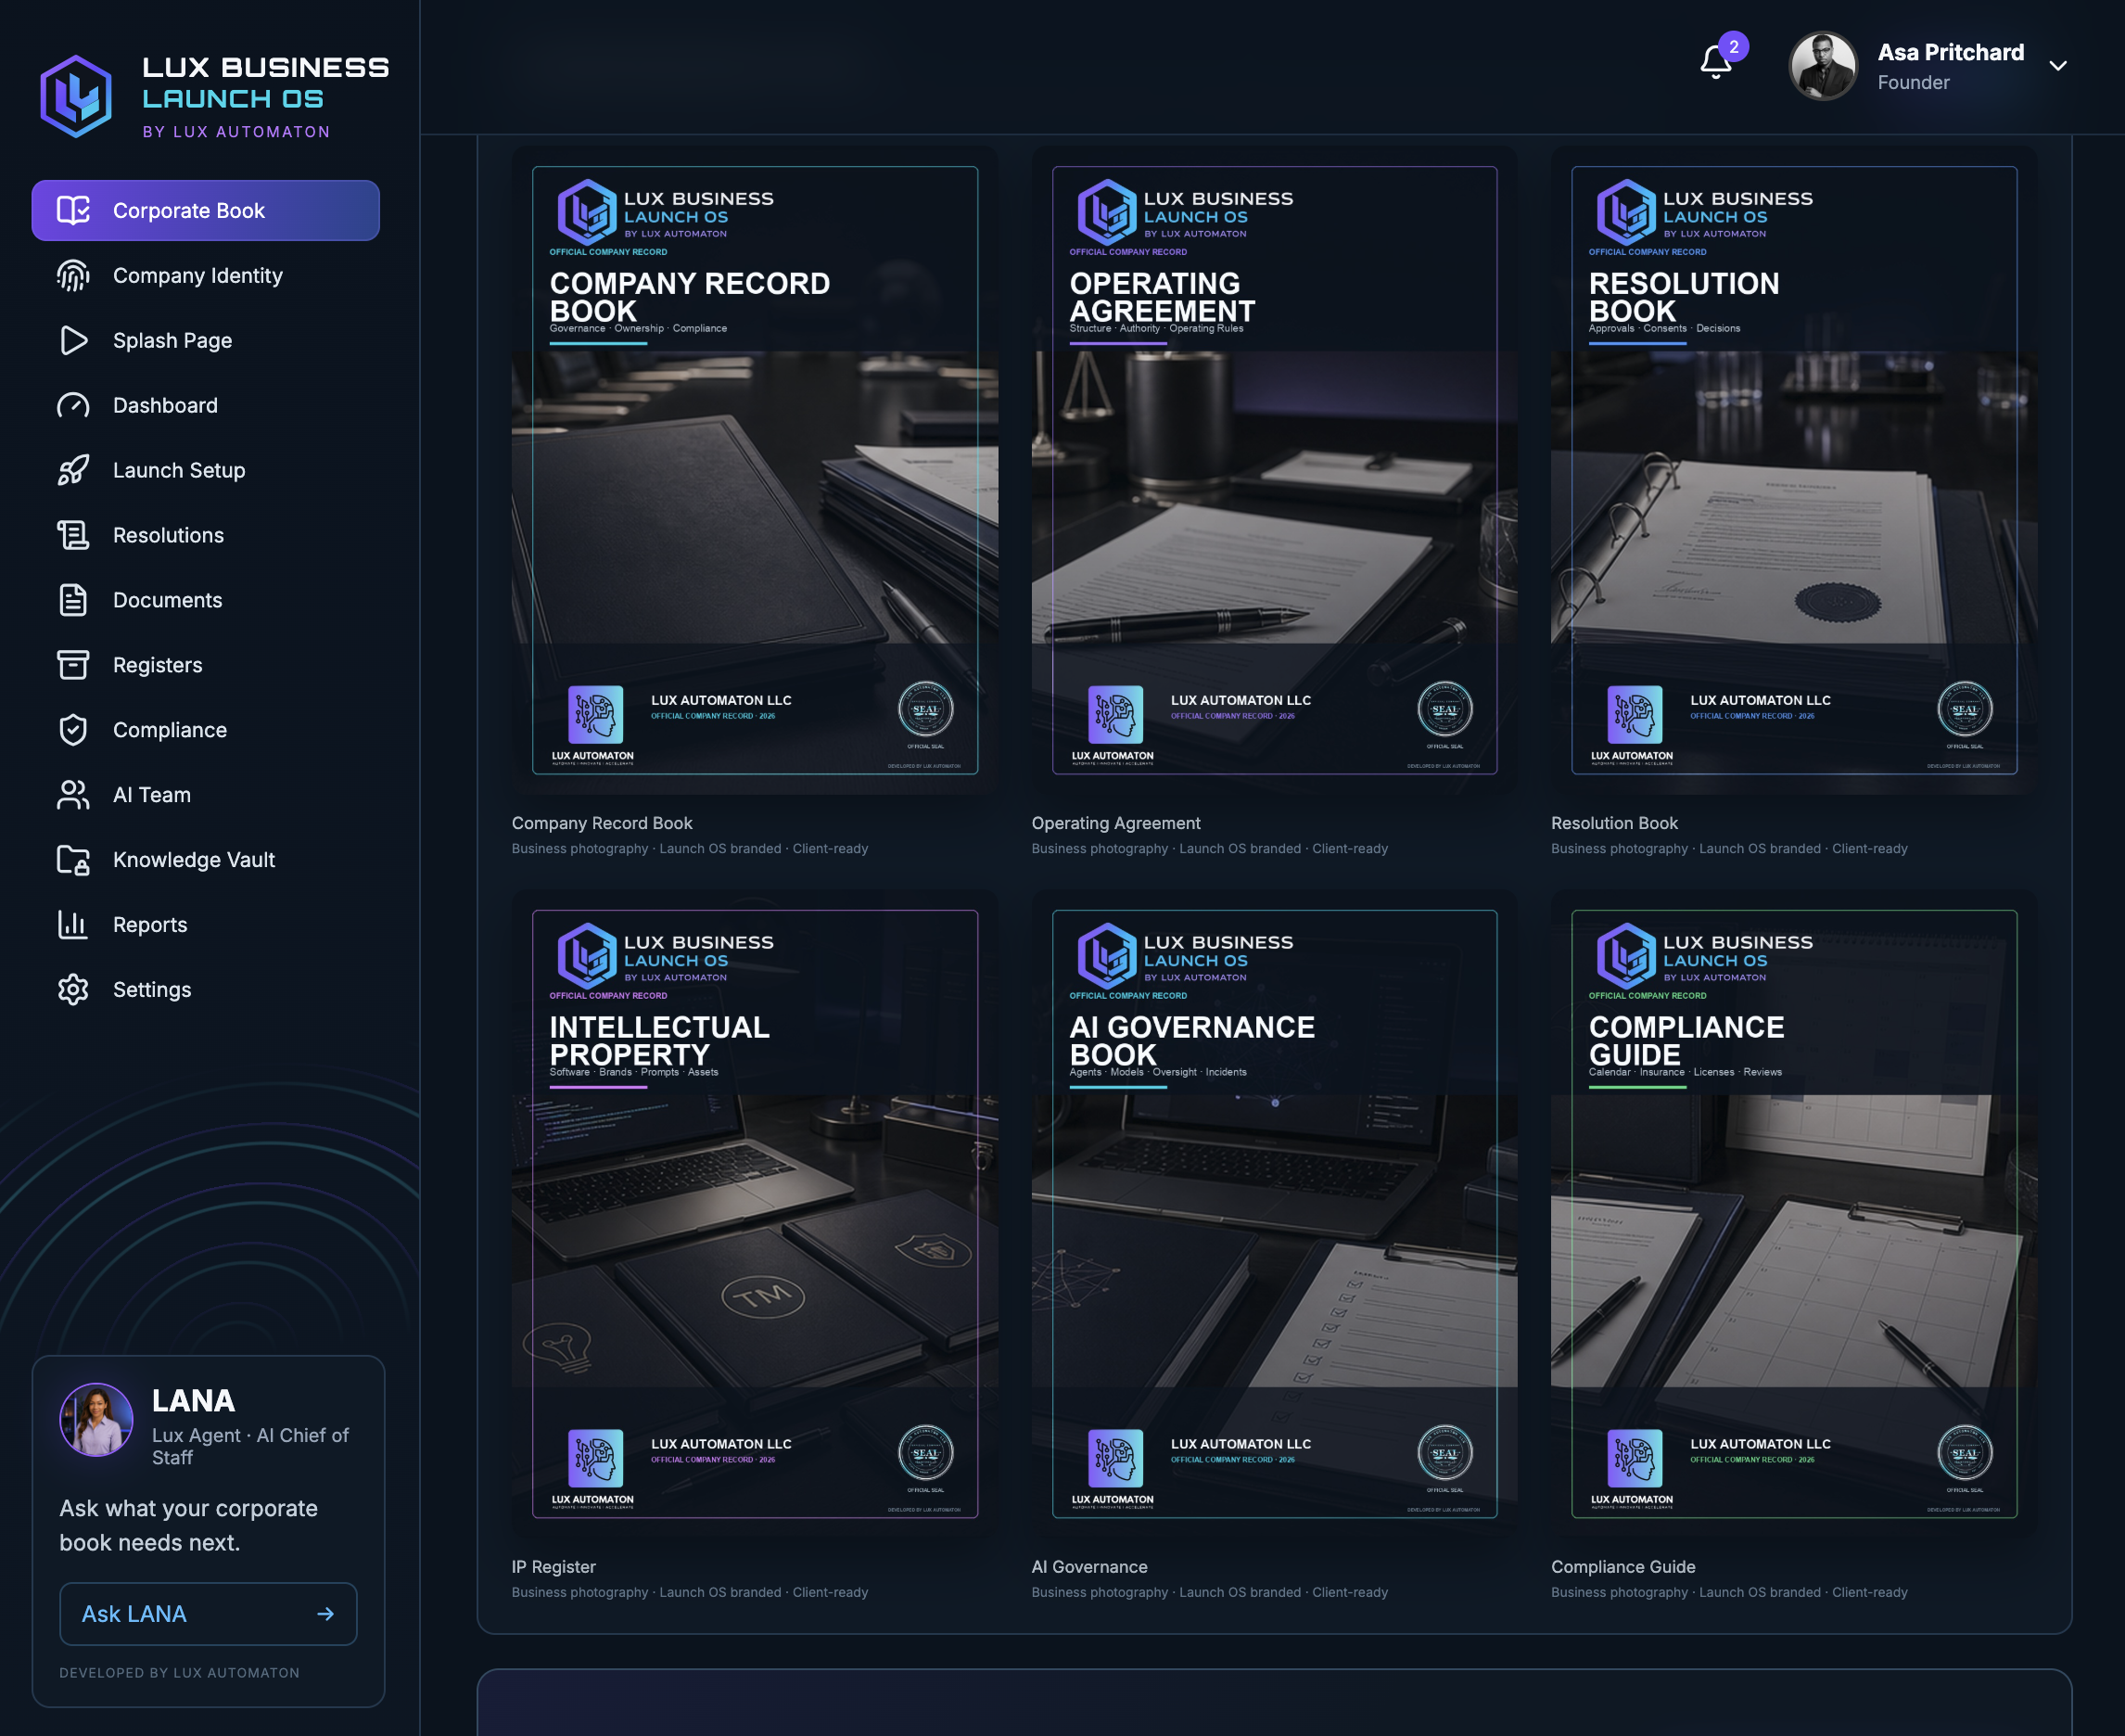The width and height of the screenshot is (2125, 1736).
Task: Open the Splash Page menu item
Action: 206,340
